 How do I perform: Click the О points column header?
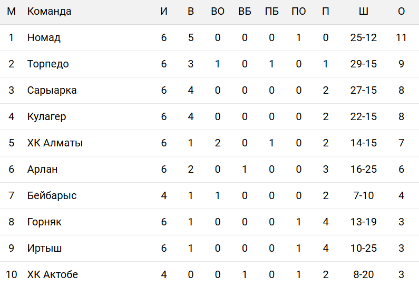pyautogui.click(x=401, y=12)
